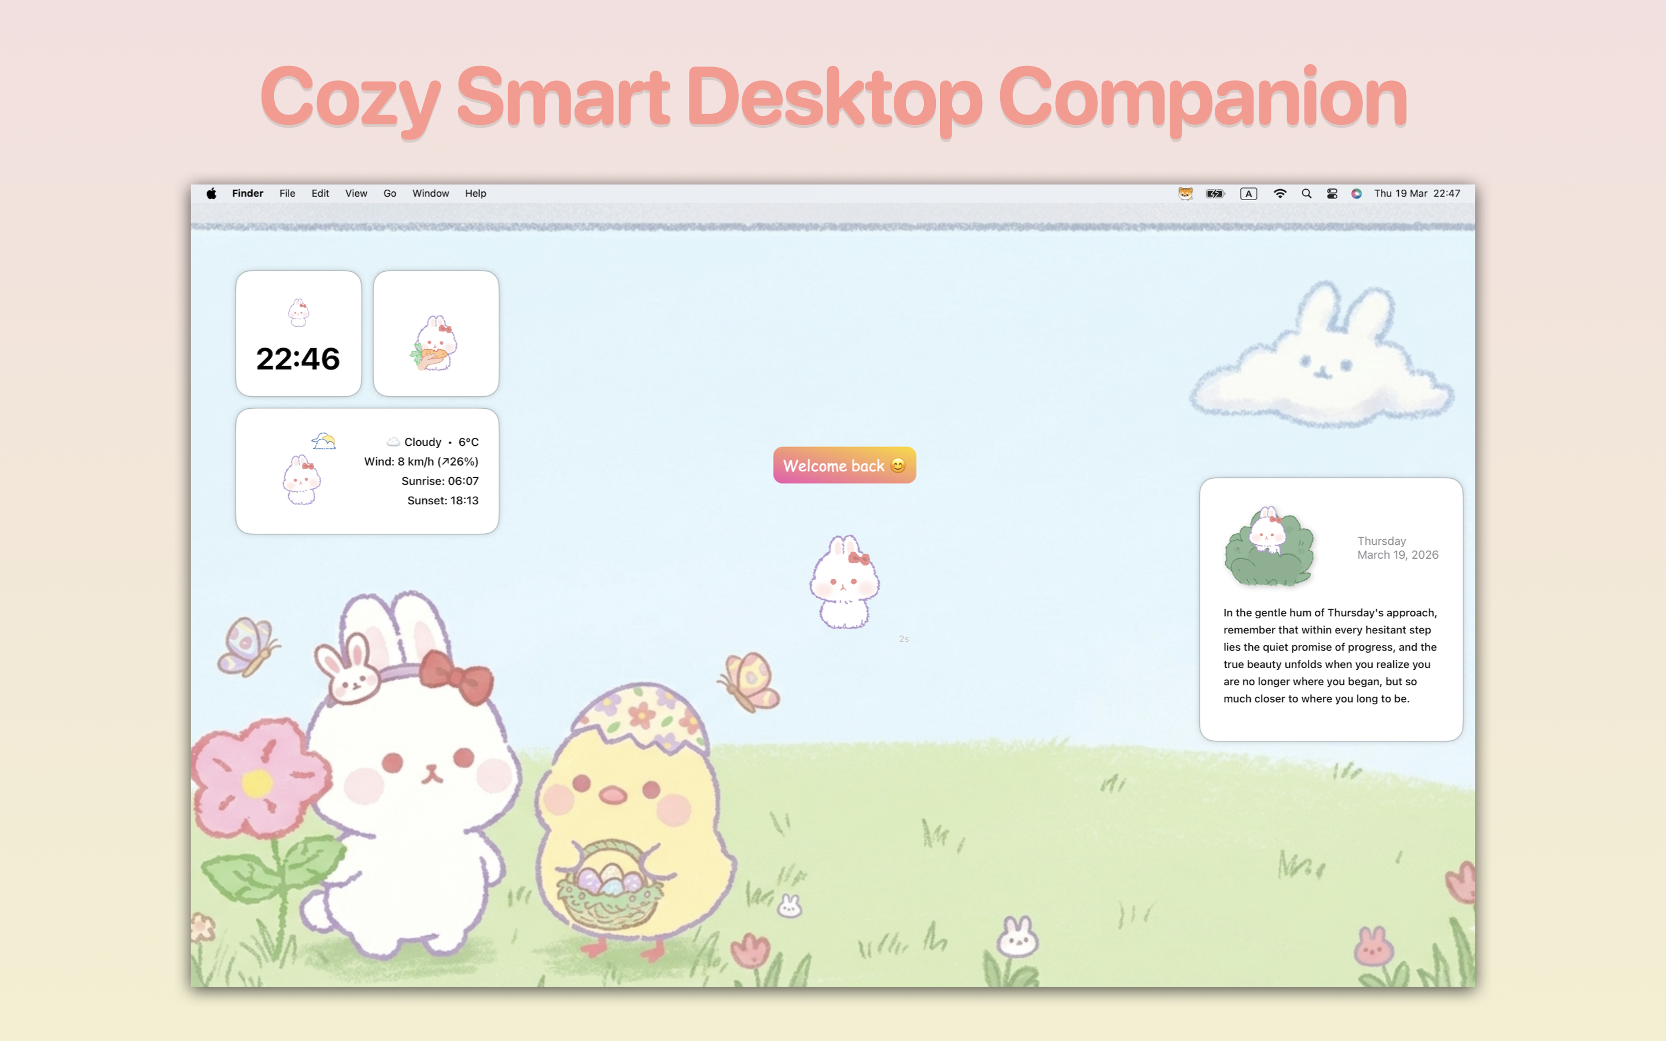Click the keyboard input source icon
The width and height of the screenshot is (1666, 1041).
(1248, 194)
